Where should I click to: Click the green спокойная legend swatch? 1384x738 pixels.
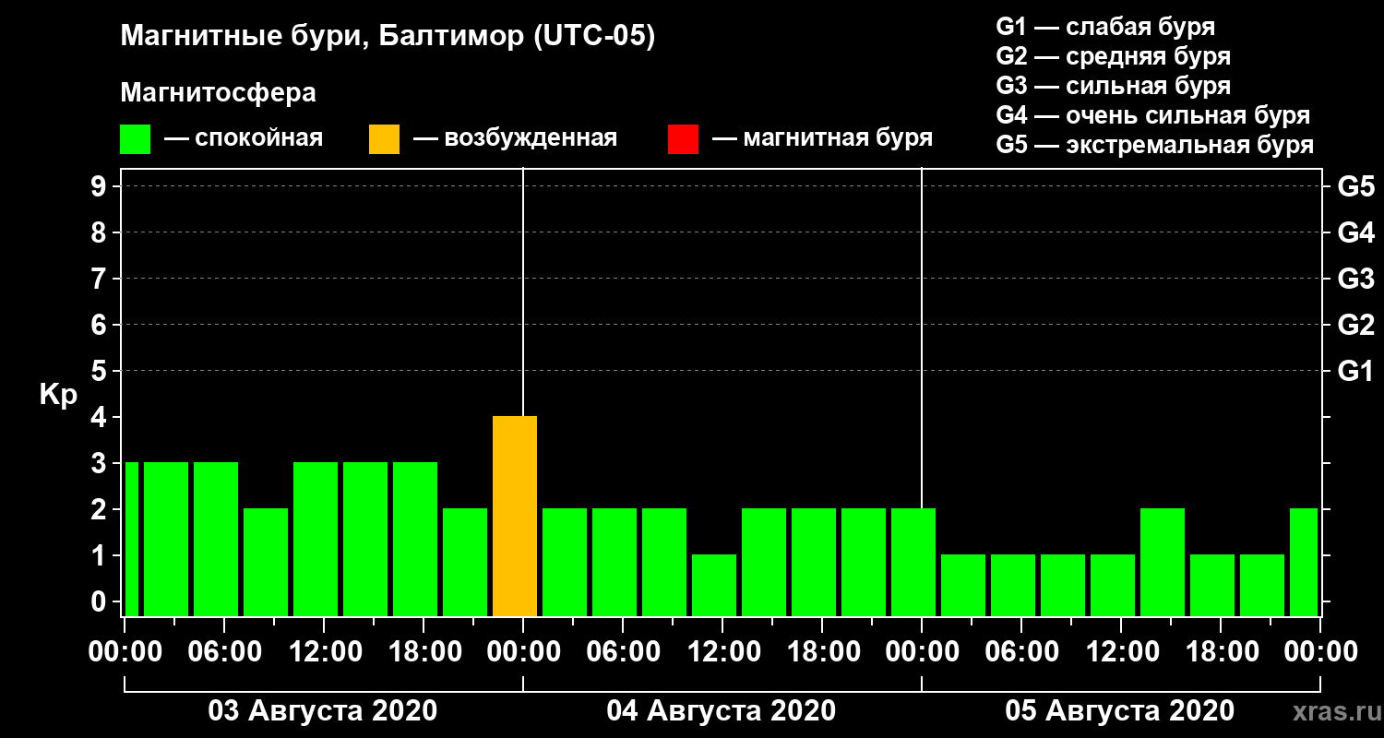coord(136,139)
